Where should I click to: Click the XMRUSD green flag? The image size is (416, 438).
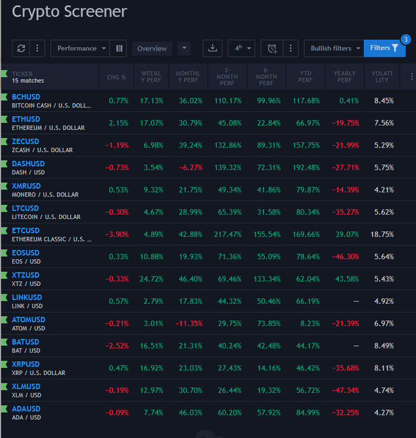point(5,186)
